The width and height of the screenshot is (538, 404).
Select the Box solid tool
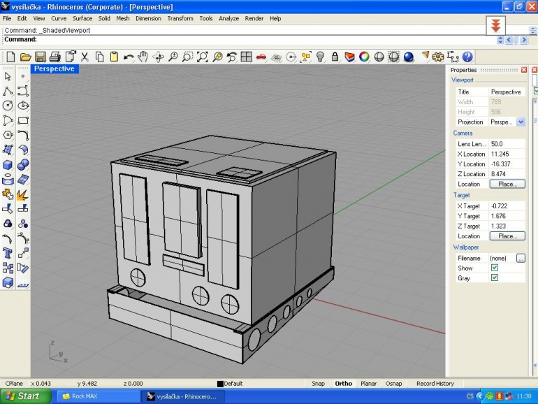pyautogui.click(x=8, y=165)
